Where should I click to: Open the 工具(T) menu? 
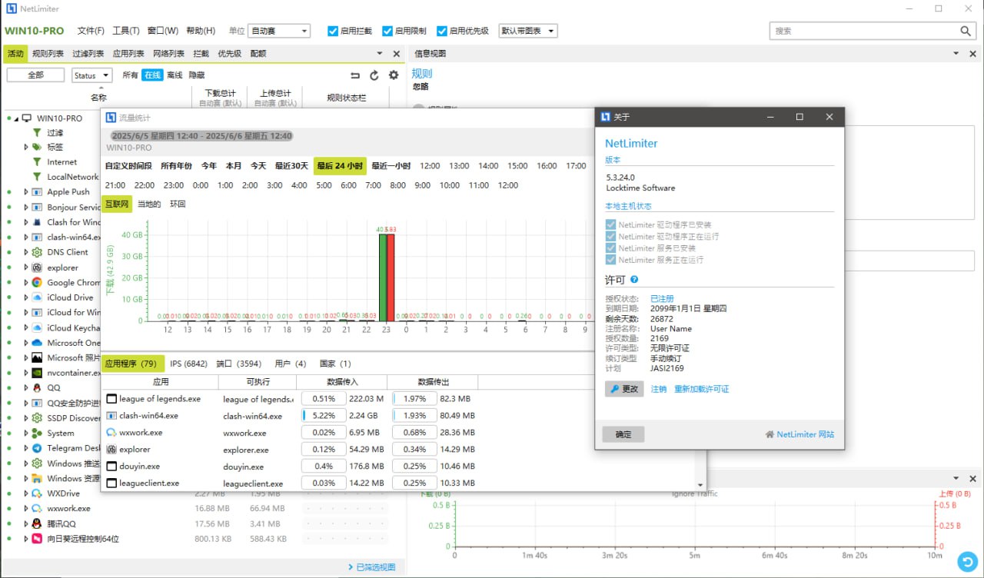click(125, 31)
